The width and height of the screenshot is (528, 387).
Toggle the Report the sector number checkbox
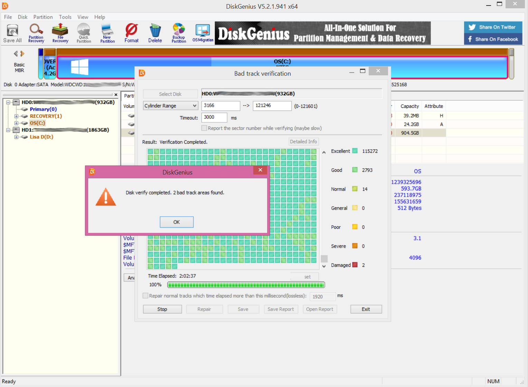pyautogui.click(x=204, y=128)
